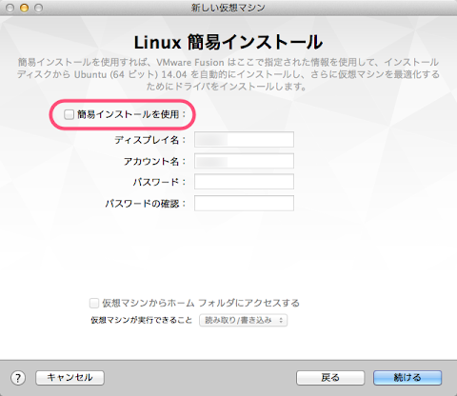
Task: Click the ディスプレイ名 input field
Action: click(x=244, y=140)
